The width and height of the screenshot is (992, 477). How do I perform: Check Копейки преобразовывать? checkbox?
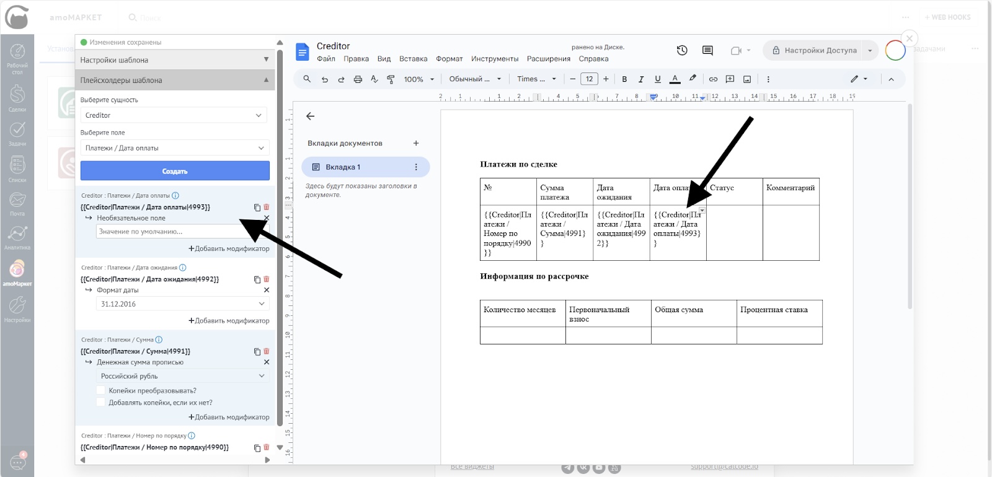pos(100,390)
